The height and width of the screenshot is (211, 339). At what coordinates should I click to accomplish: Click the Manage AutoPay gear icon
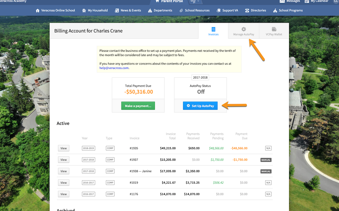pyautogui.click(x=244, y=29)
